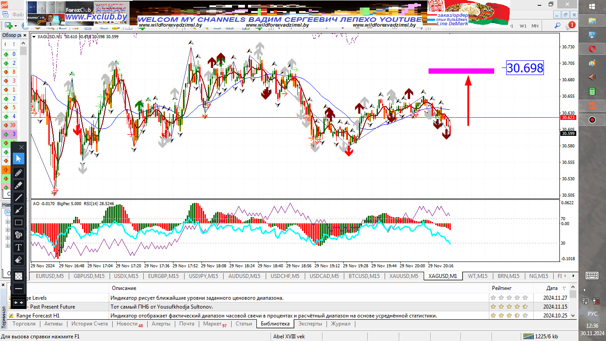This screenshot has width=606, height=341.
Task: Select the highlighter marker tool
Action: pos(19,185)
